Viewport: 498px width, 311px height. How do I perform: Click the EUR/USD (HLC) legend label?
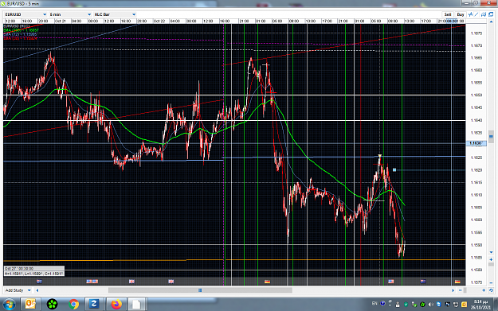17,26
